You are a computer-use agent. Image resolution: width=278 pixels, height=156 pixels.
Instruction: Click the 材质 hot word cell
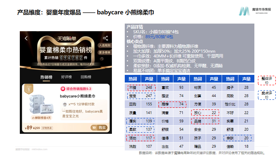pyautogui.click(x=198, y=88)
